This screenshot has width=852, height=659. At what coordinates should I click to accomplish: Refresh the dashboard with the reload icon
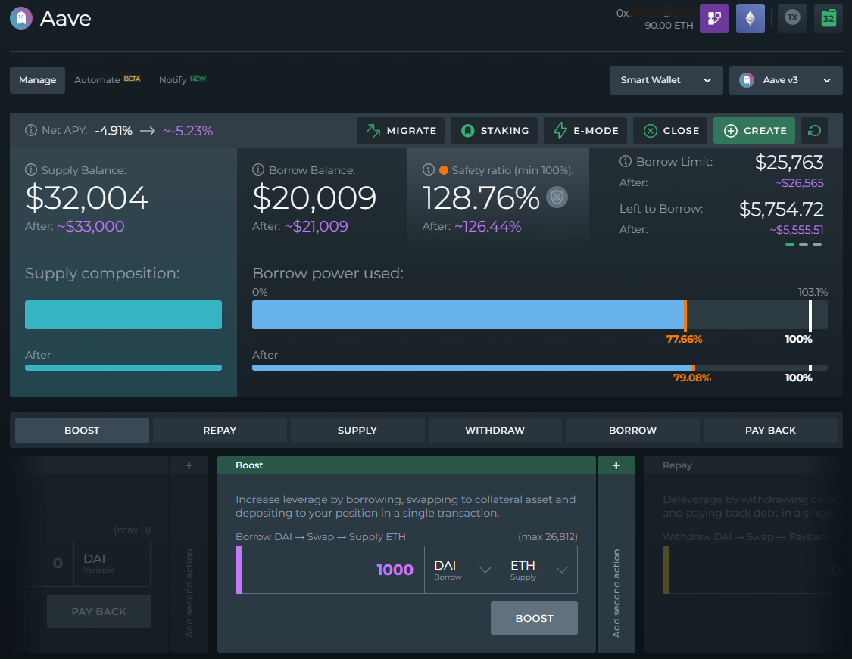pos(814,130)
